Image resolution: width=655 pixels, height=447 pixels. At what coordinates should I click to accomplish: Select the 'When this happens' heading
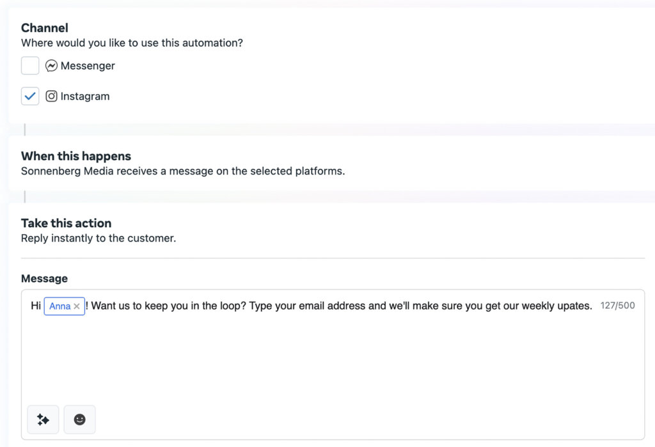75,156
